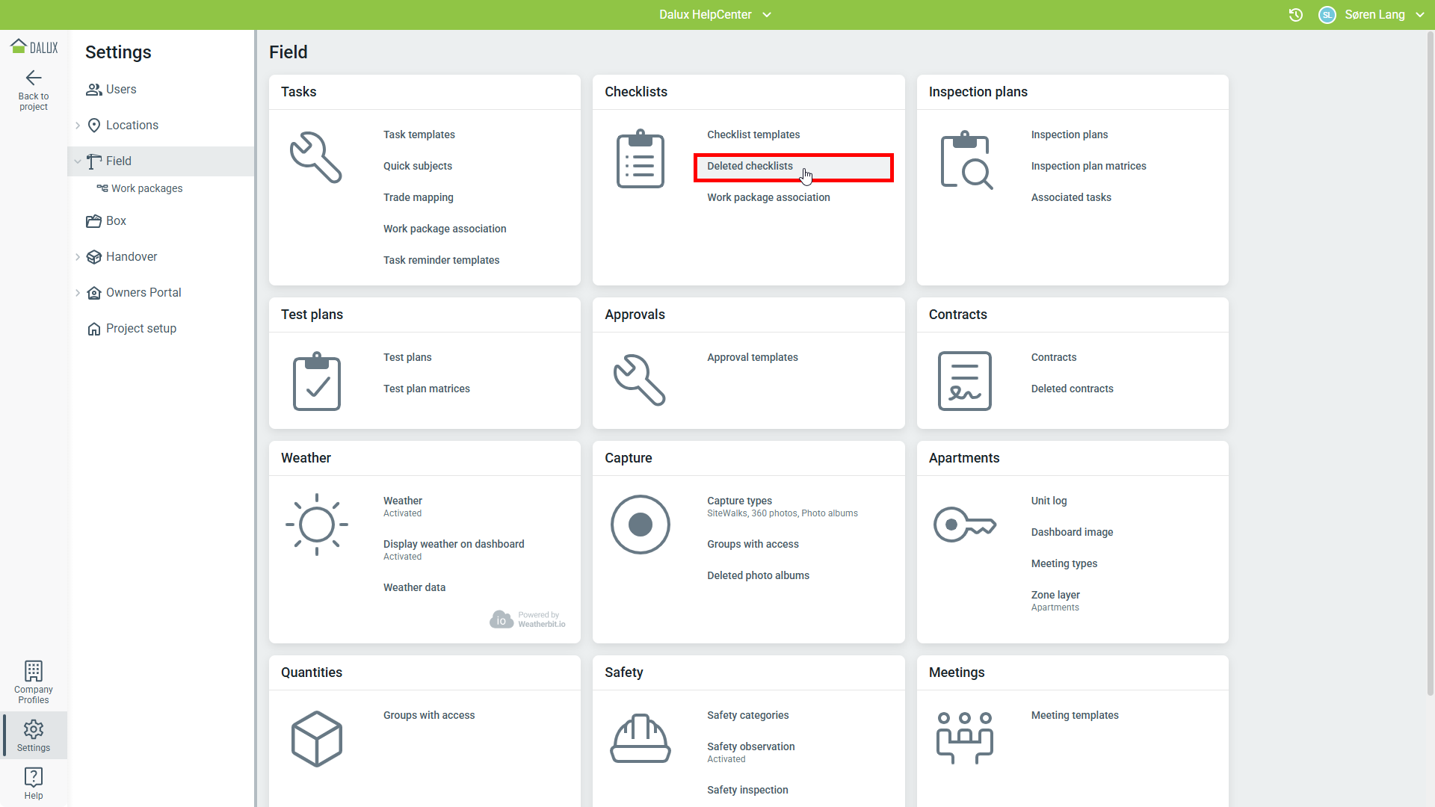Screen dimensions: 1435x807
Task: Click the Back to project arrow icon
Action: pyautogui.click(x=34, y=78)
